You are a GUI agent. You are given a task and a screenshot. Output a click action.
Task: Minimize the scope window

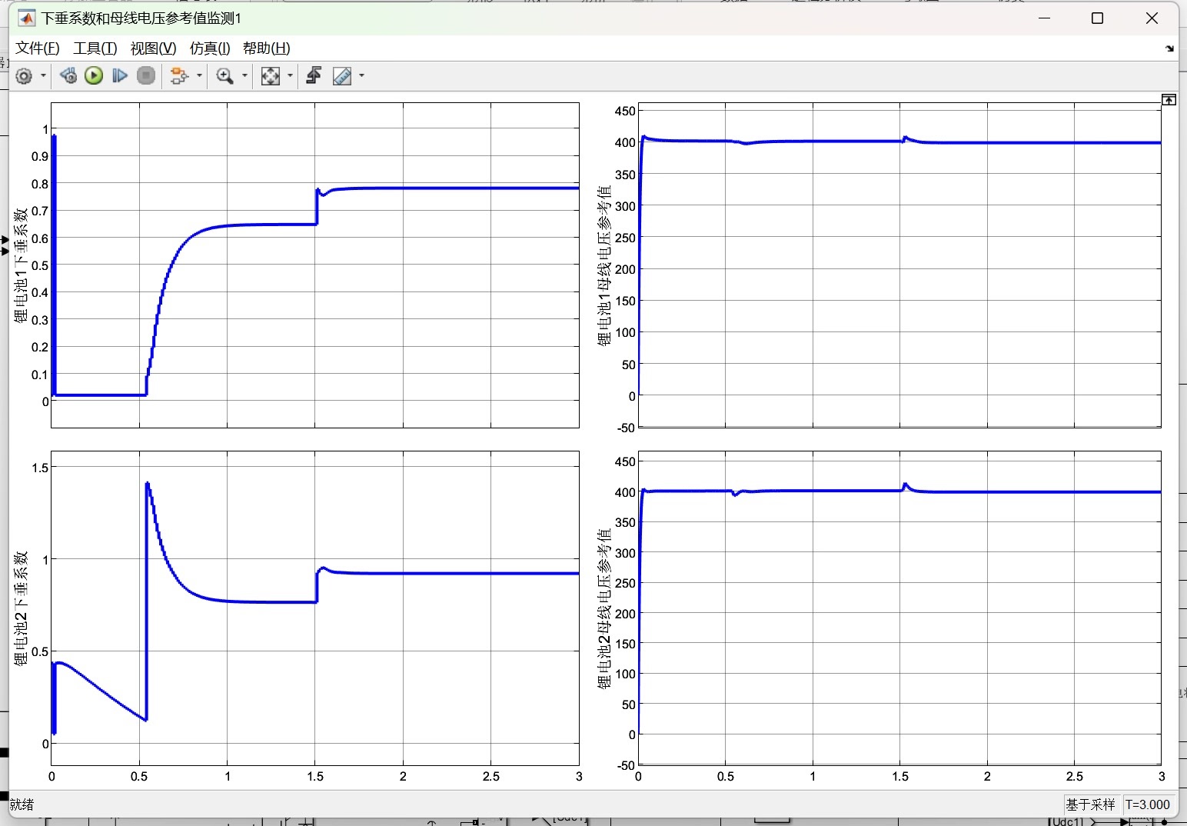1044,18
